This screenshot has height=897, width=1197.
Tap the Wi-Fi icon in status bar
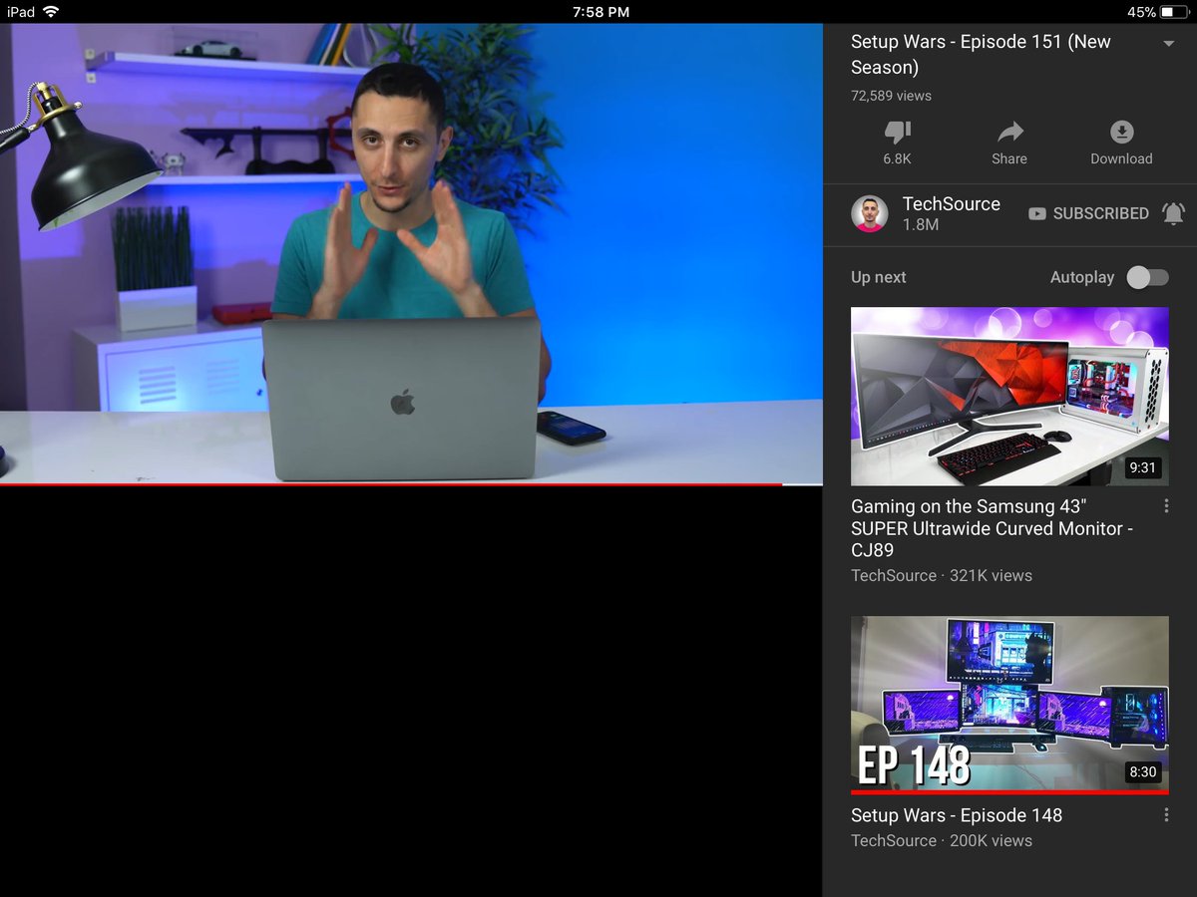51,12
